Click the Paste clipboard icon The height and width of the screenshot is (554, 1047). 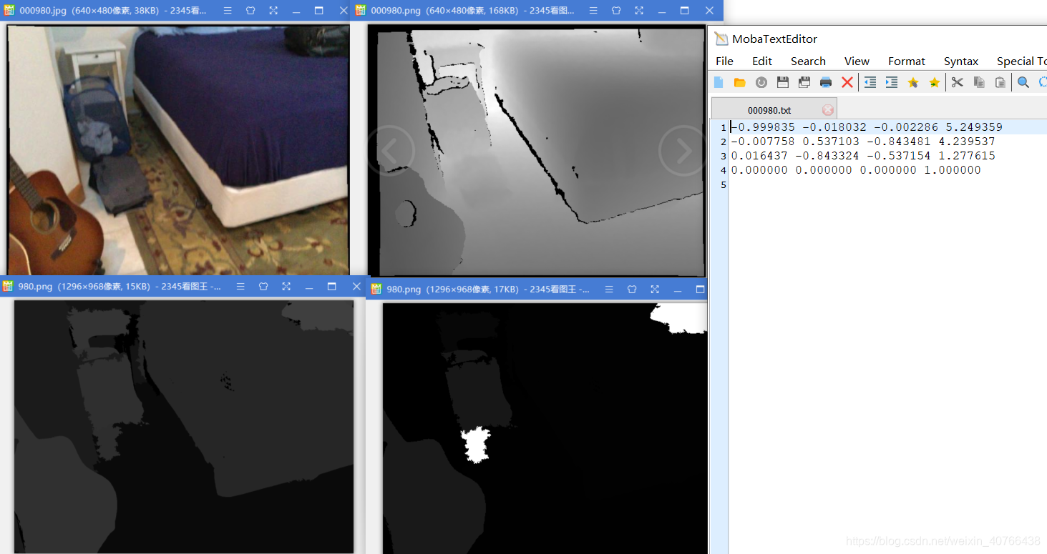(1000, 82)
